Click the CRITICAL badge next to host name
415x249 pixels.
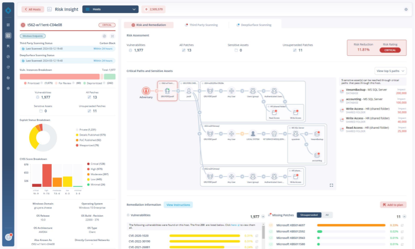click(x=107, y=25)
